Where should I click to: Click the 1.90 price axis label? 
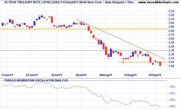click(x=171, y=66)
